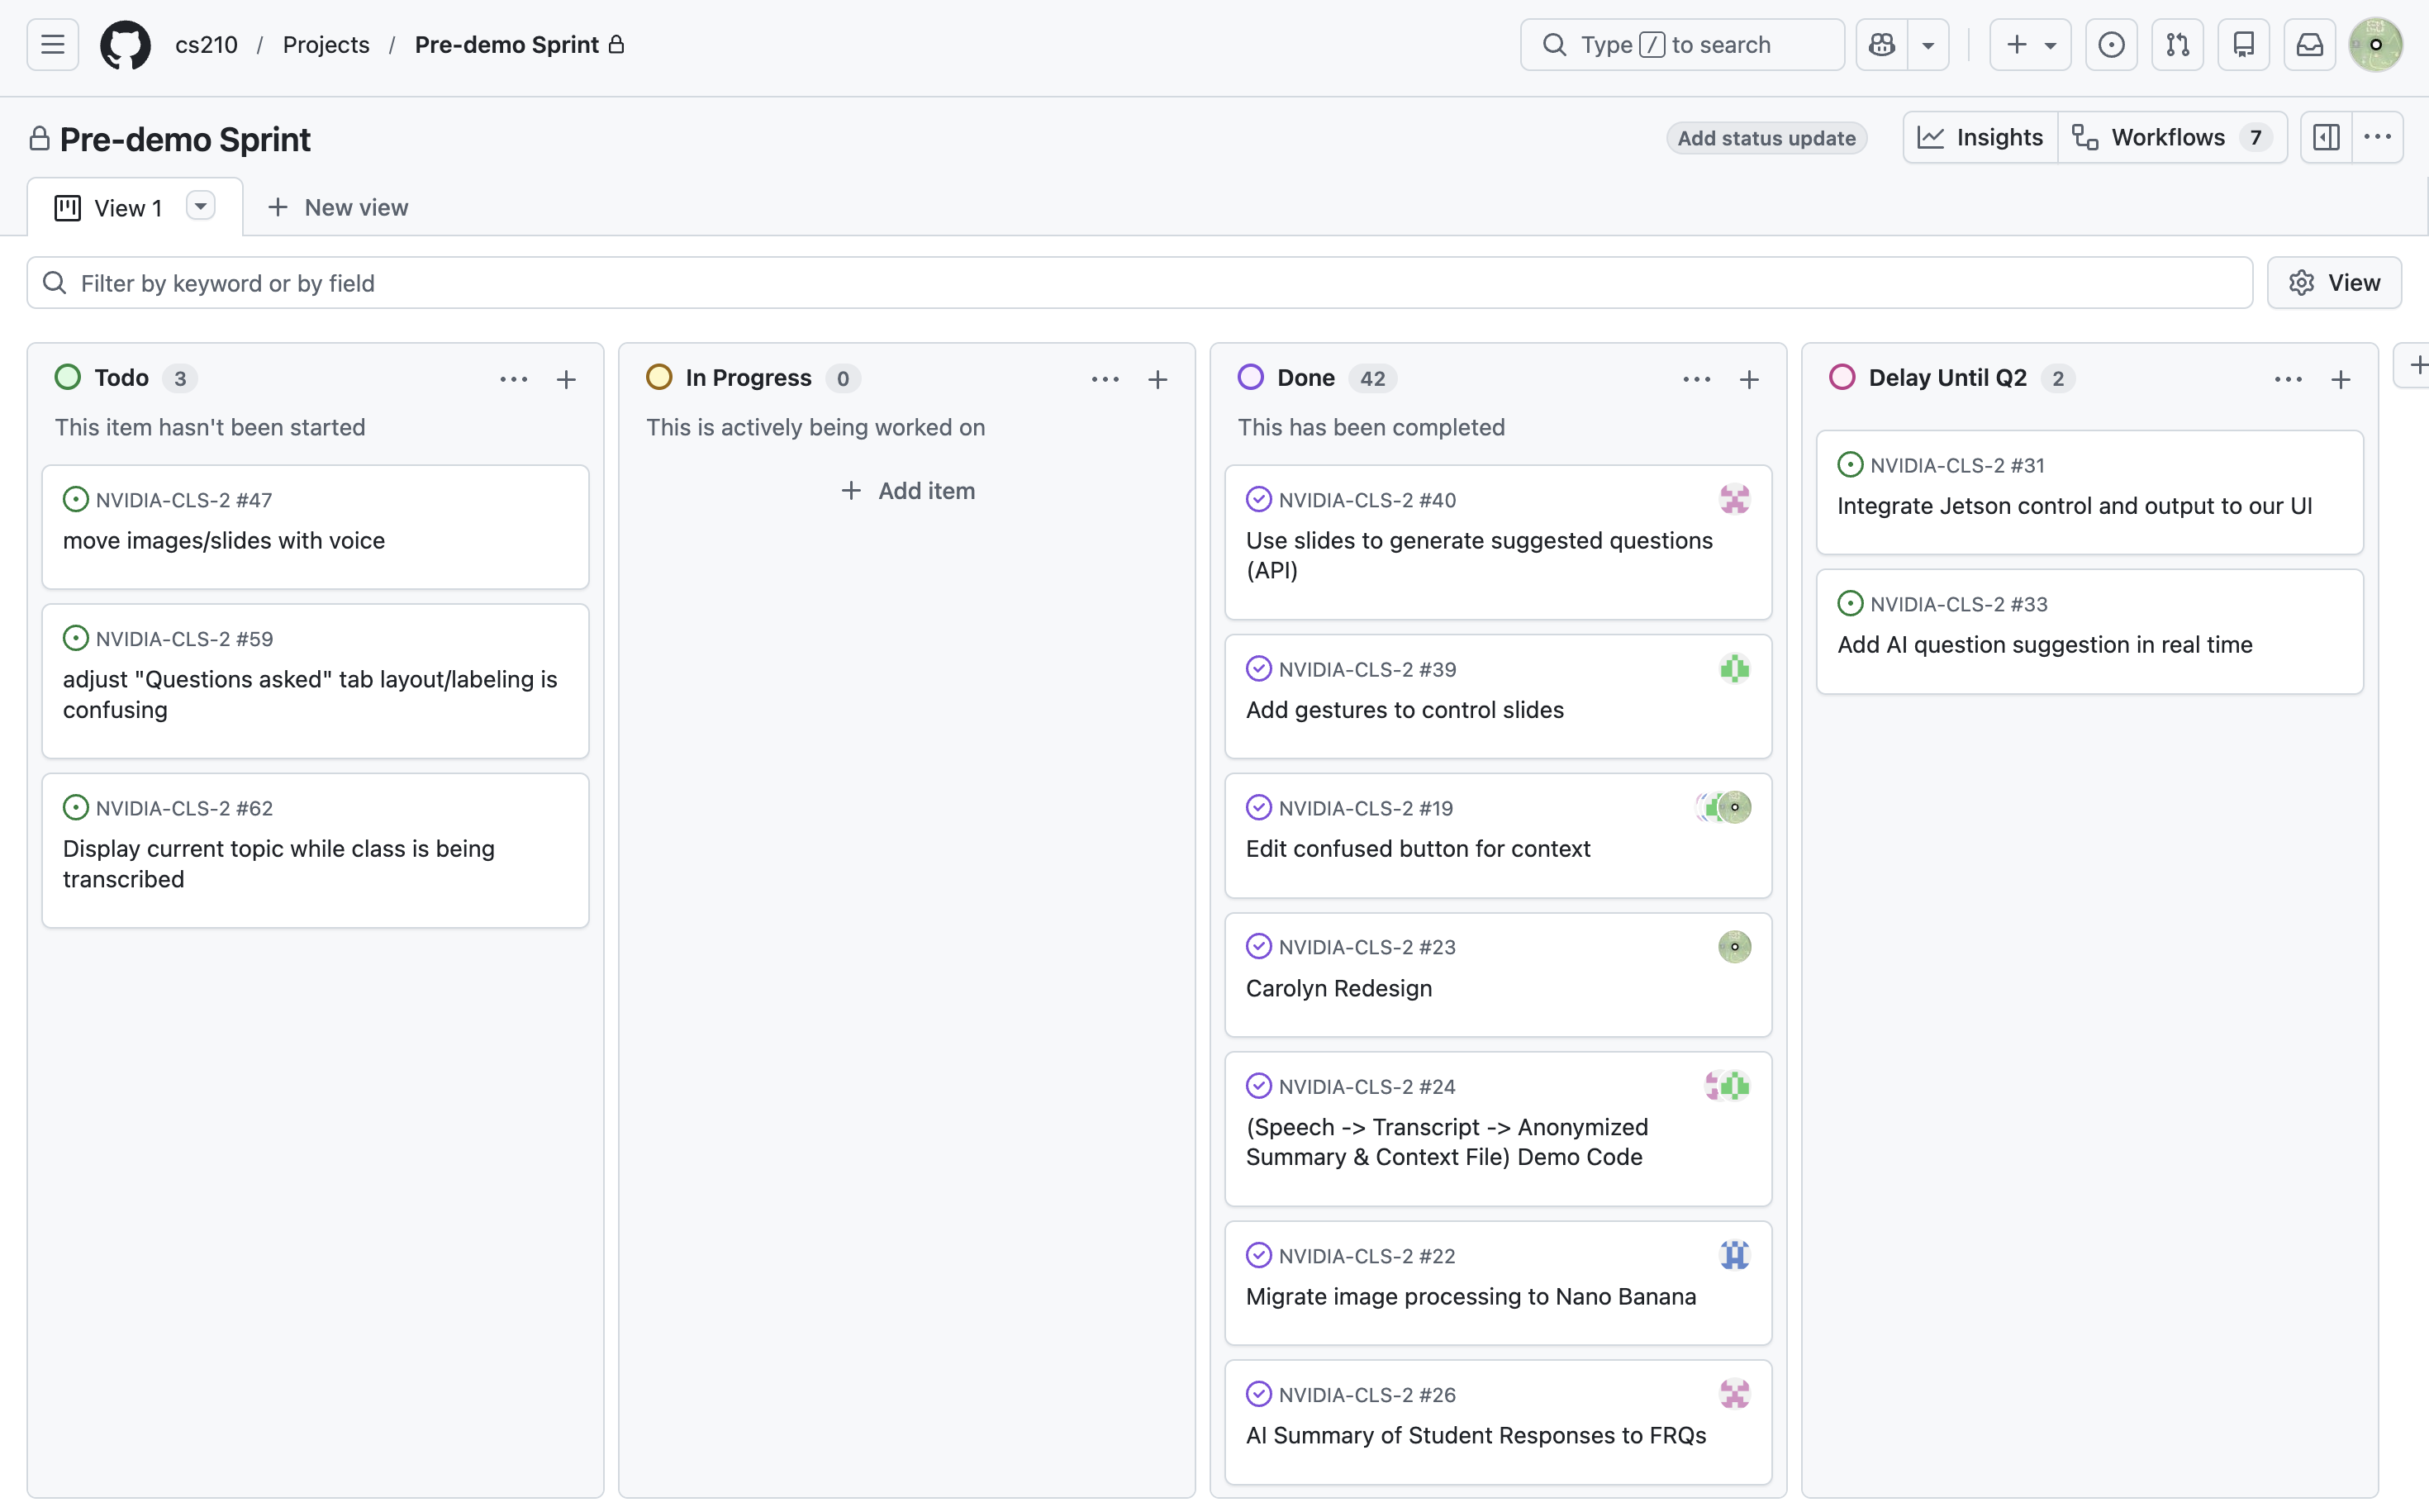Viewport: 2429px width, 1512px height.
Task: Open project more options ellipsis menu
Action: click(2377, 137)
